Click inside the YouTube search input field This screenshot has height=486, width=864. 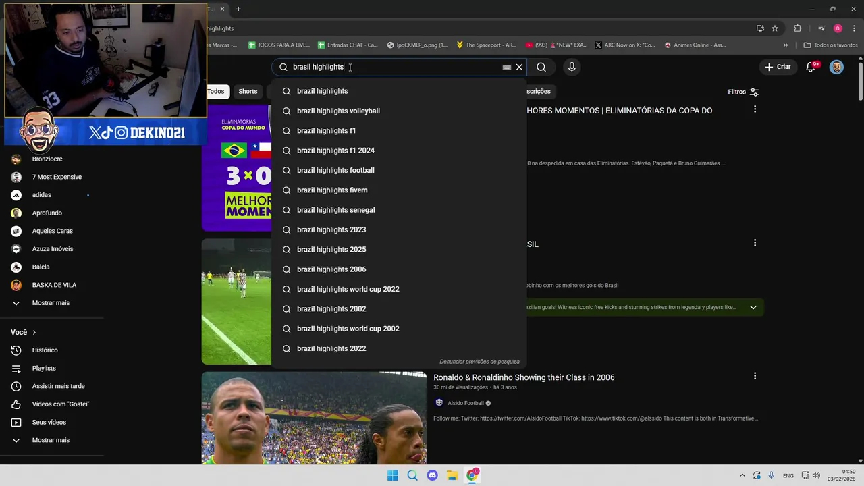pyautogui.click(x=395, y=67)
